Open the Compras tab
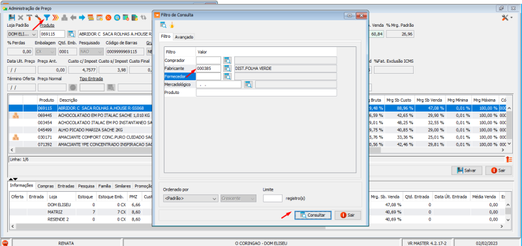The image size is (522, 246). pyautogui.click(x=45, y=186)
